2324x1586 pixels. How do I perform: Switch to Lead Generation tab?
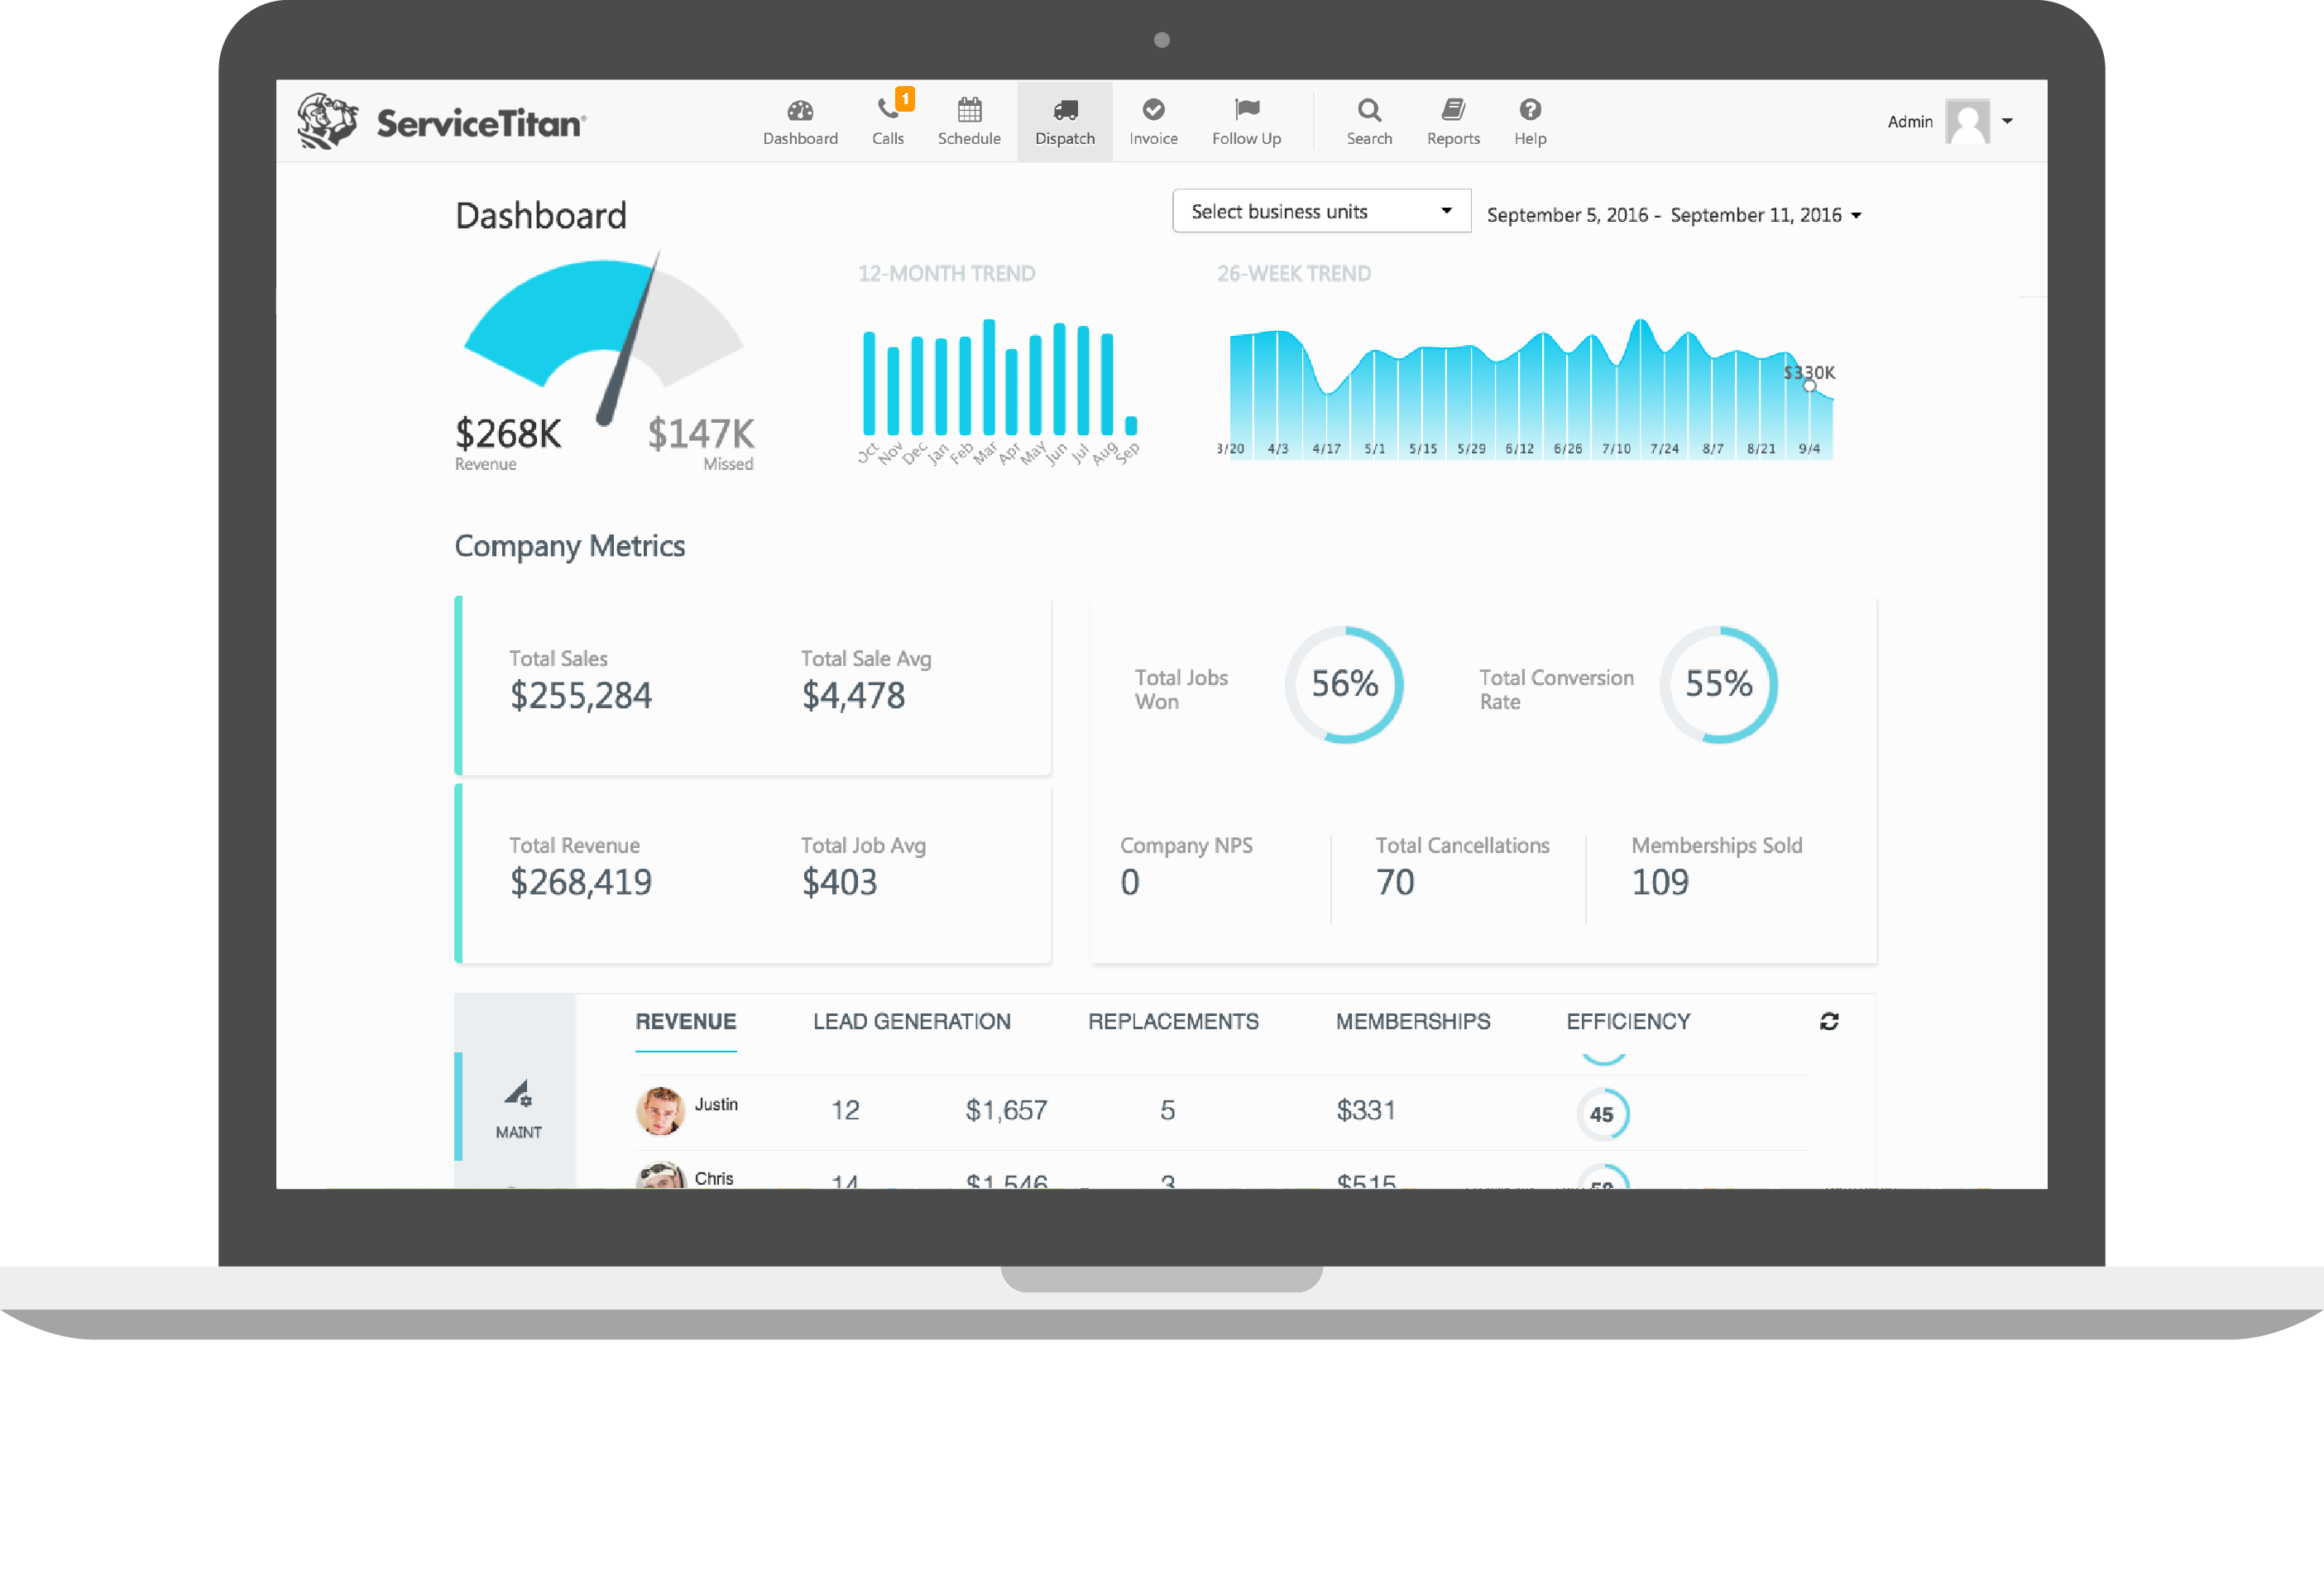[x=911, y=1021]
